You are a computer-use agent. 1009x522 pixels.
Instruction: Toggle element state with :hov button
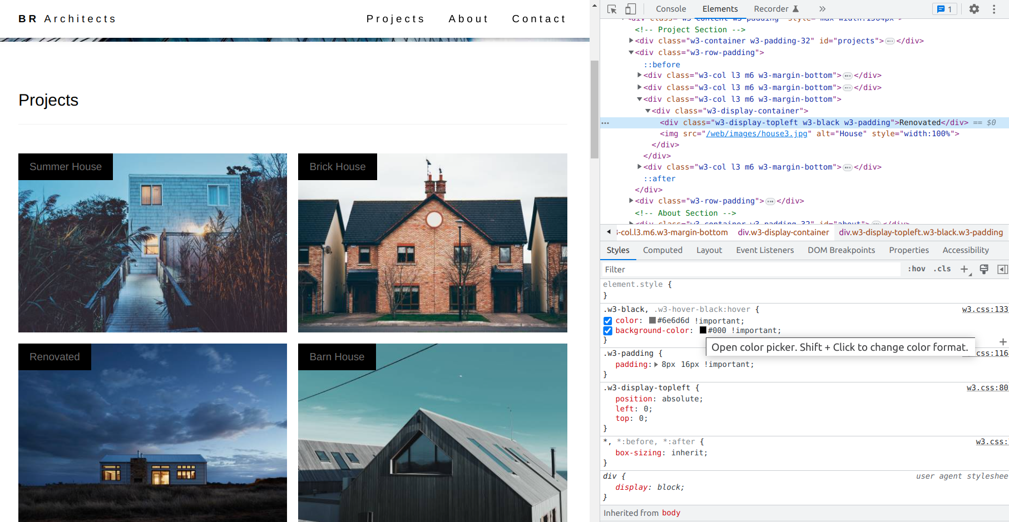point(916,269)
